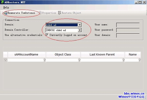Click the Use alternative credentials label

[x=24, y=35]
